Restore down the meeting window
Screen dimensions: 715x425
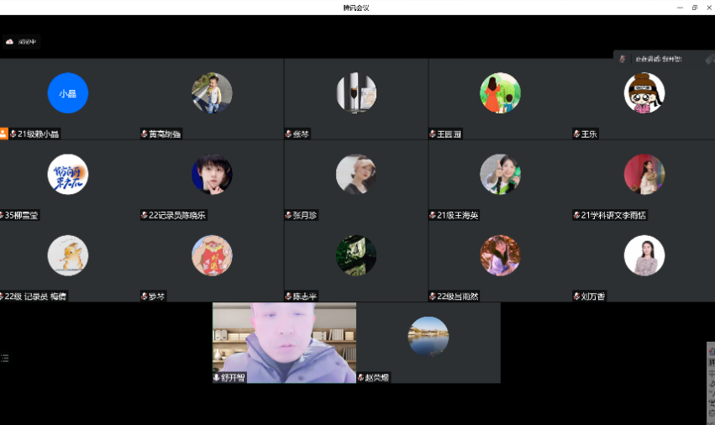(x=694, y=8)
